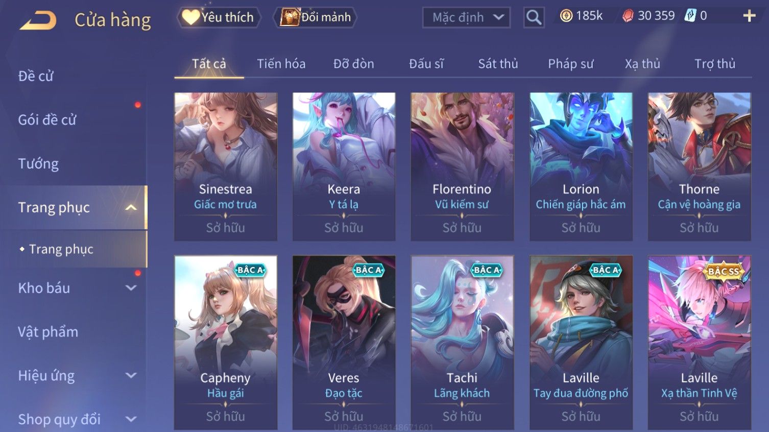Open the Mặc định sort dropdown
This screenshot has height=432, width=769.
point(466,17)
